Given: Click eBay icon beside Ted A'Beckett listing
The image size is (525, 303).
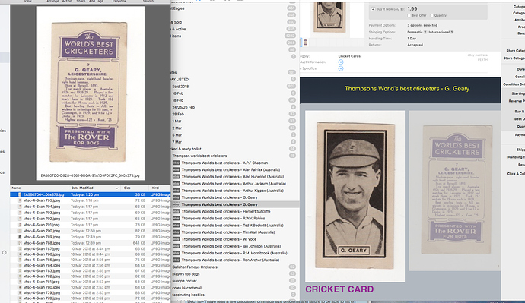Looking at the screenshot, I should pyautogui.click(x=176, y=226).
